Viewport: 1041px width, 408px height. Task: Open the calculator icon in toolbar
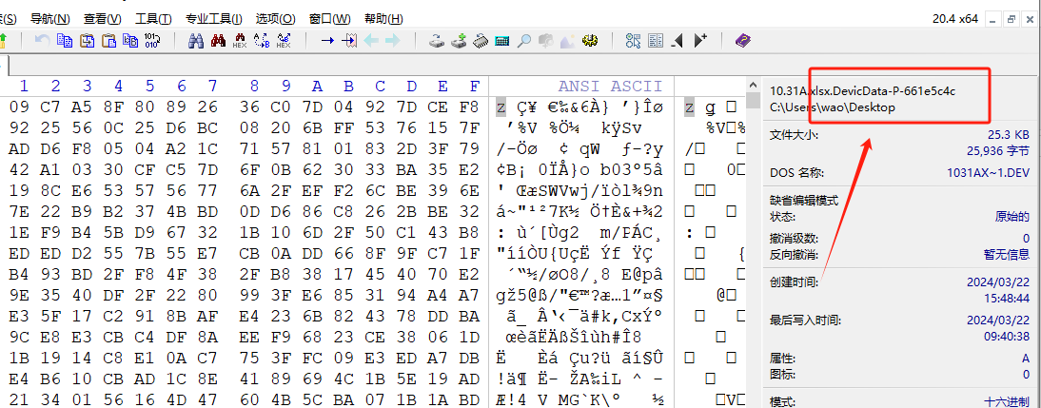tap(501, 40)
